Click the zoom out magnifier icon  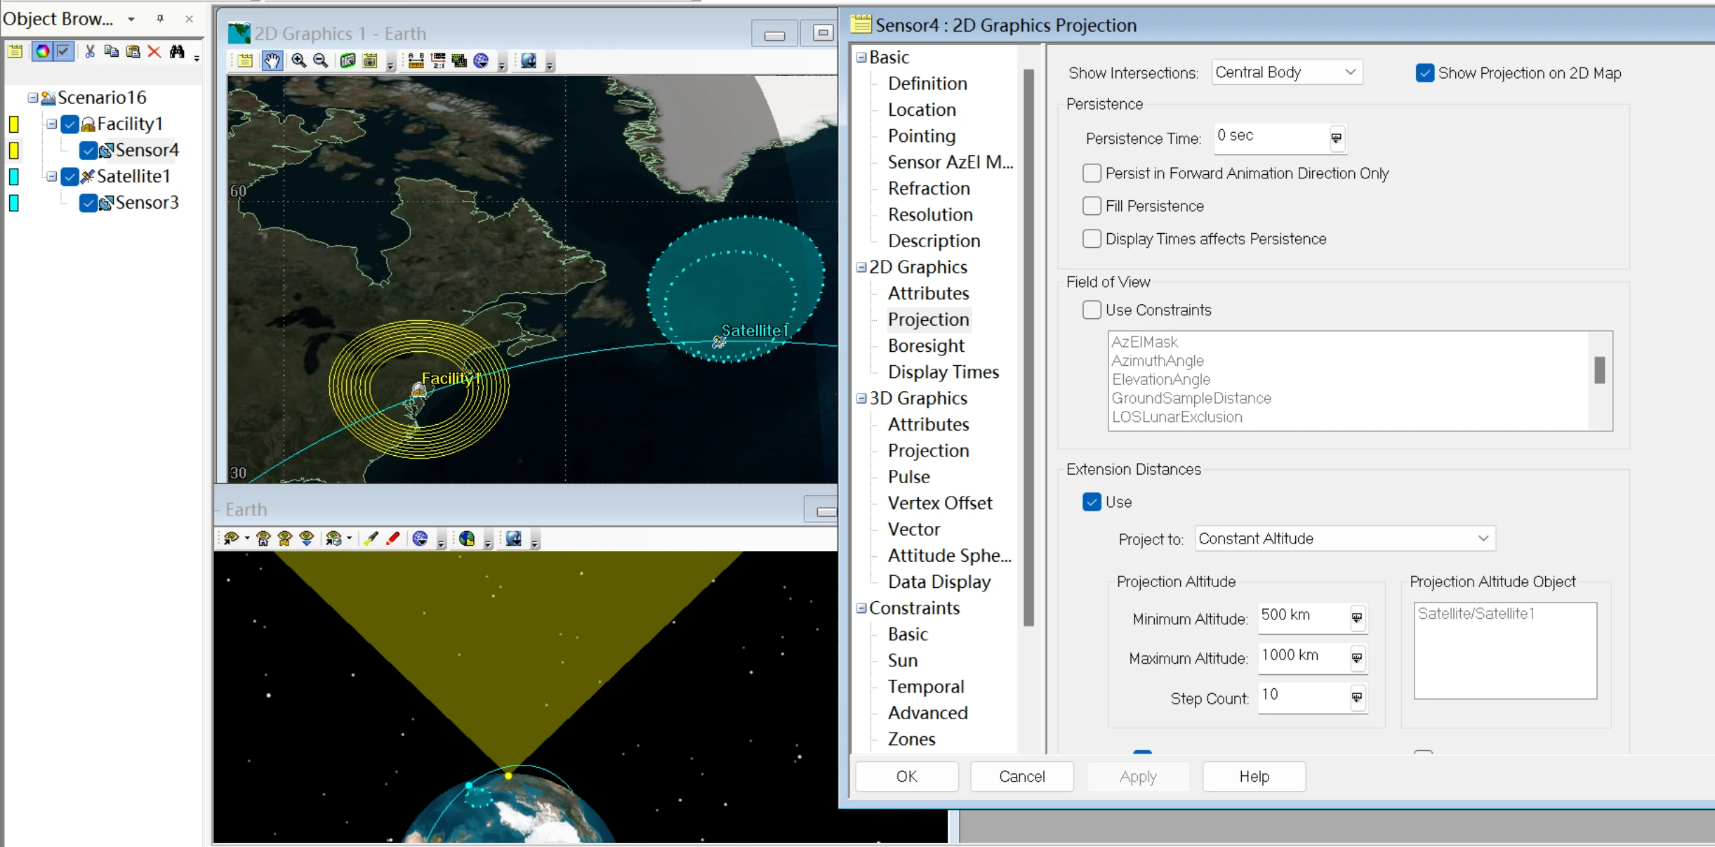[321, 61]
